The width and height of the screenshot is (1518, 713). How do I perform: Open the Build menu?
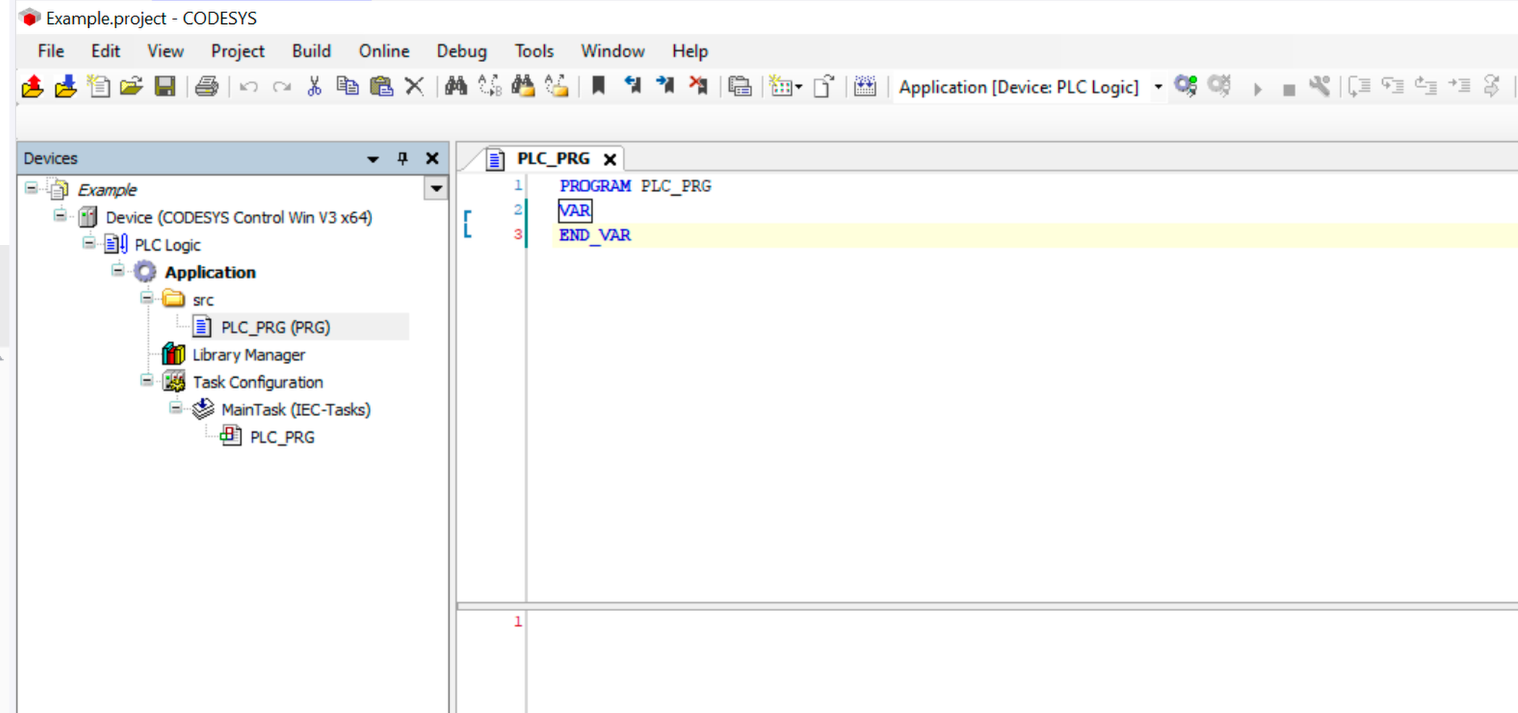311,51
